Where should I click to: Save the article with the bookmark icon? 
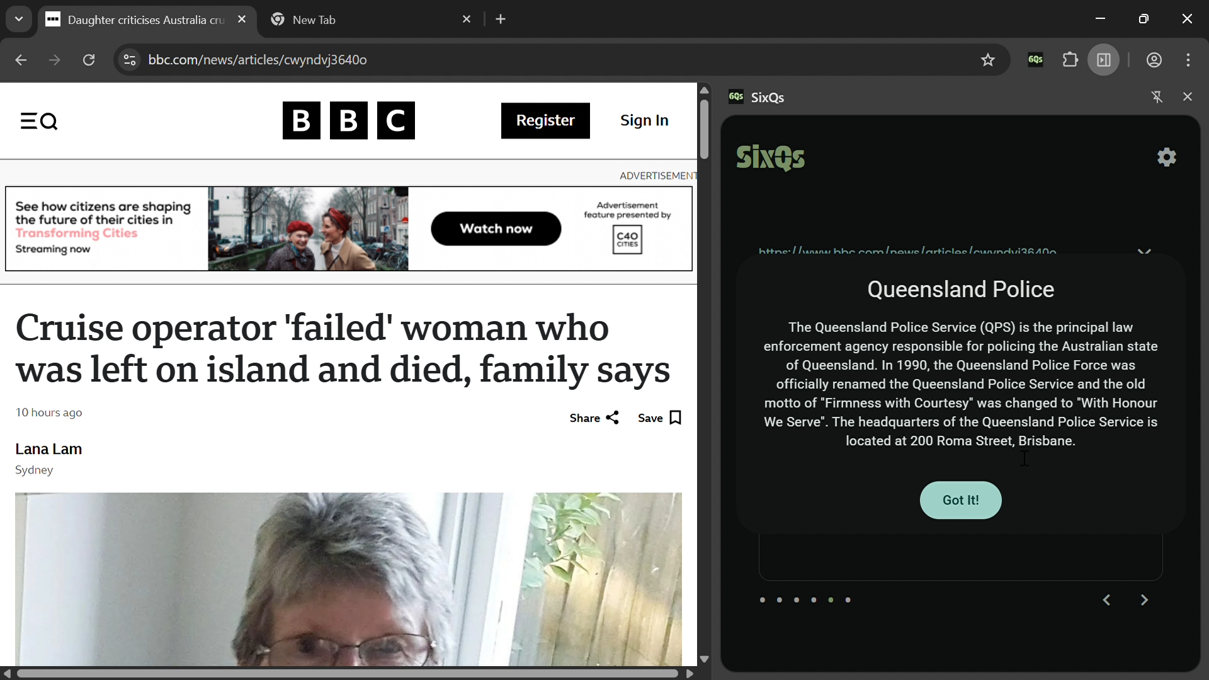click(x=676, y=418)
